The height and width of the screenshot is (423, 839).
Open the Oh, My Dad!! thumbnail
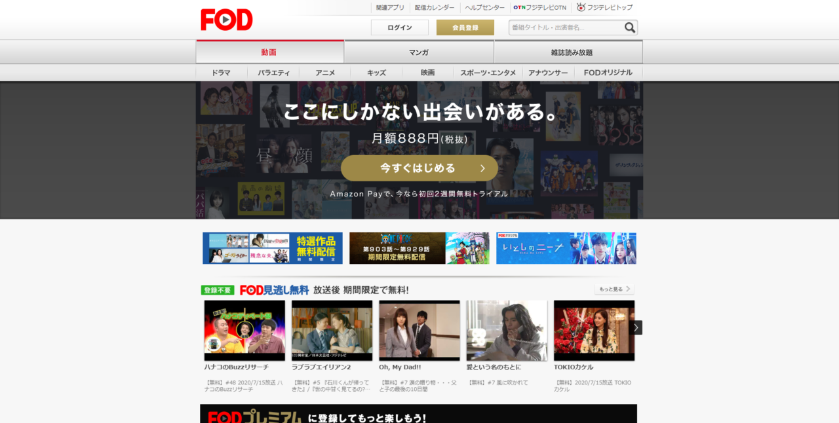(419, 330)
